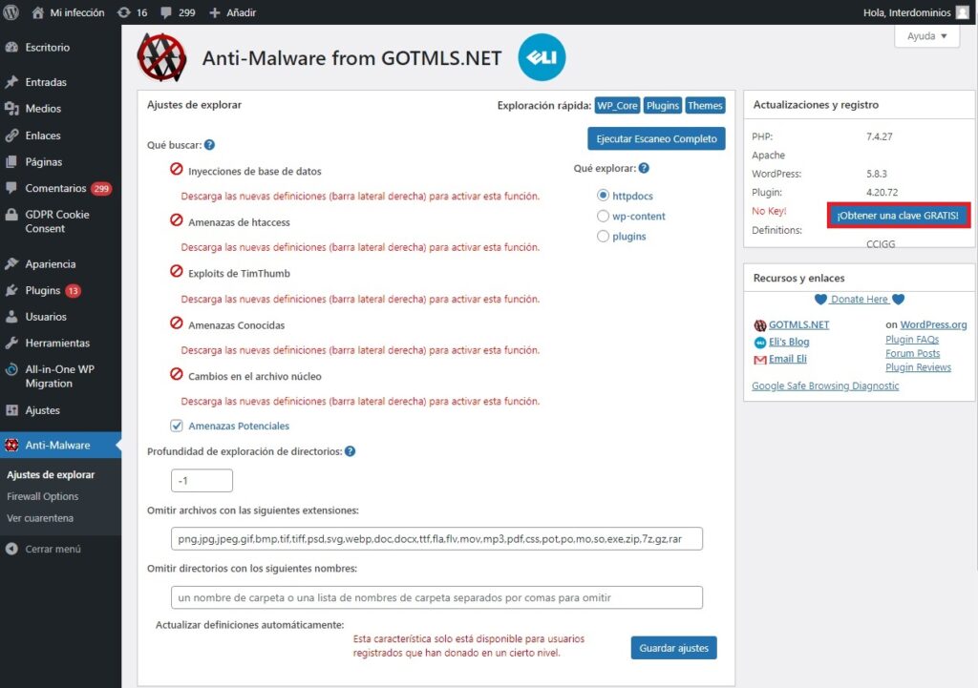Screen dimensions: 978x688
Task: Run WP_Core quick scan
Action: click(x=617, y=106)
